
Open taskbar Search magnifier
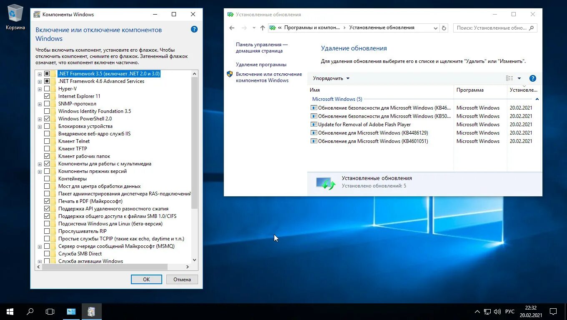30,311
